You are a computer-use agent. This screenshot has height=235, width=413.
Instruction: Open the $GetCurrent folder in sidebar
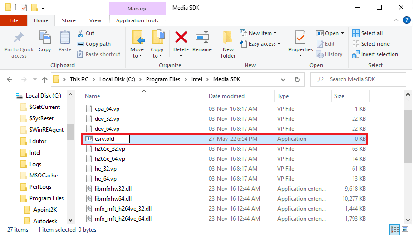pos(45,107)
